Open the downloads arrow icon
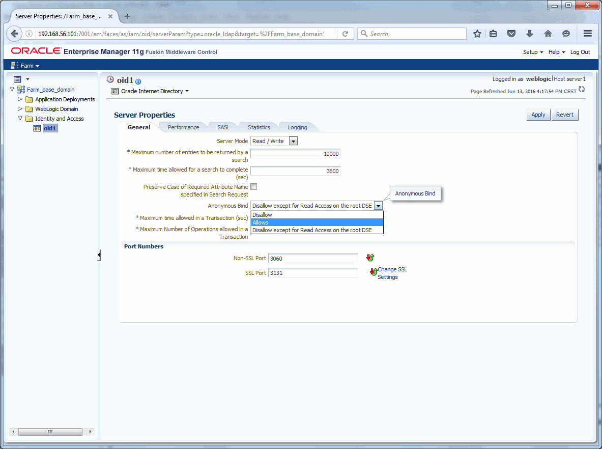 530,34
